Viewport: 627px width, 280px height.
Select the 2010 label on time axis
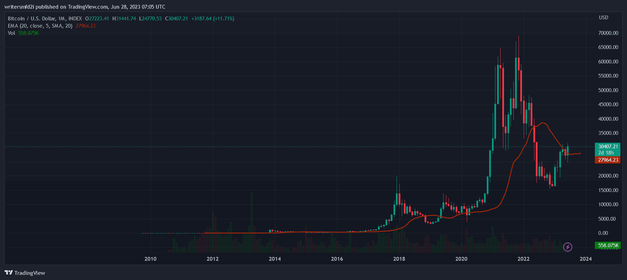click(150, 259)
